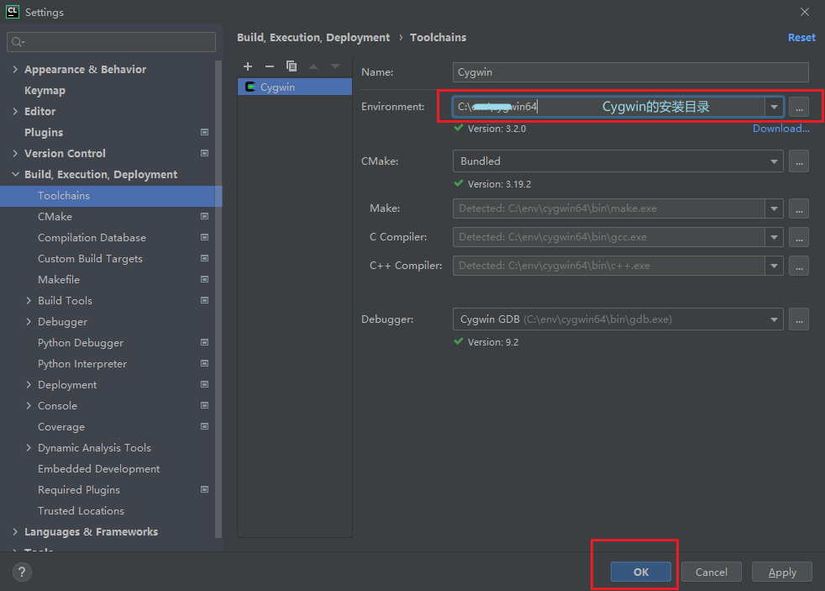Click the project-level icon beside Deployment
825x591 pixels.
[205, 385]
